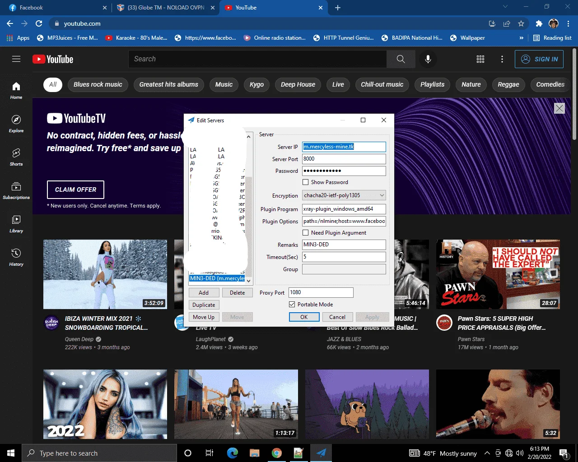
Task: Switch to Globe TM NOLOAD OVPN tab
Action: [164, 8]
